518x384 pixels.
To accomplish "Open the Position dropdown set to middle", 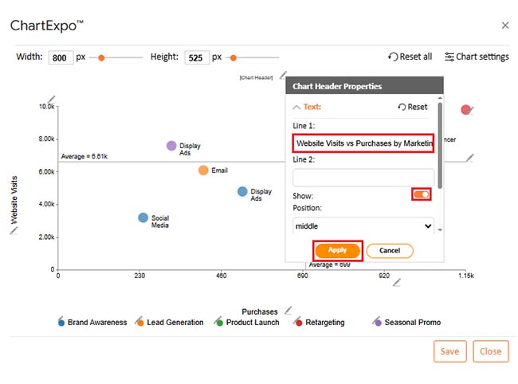I will [x=363, y=226].
